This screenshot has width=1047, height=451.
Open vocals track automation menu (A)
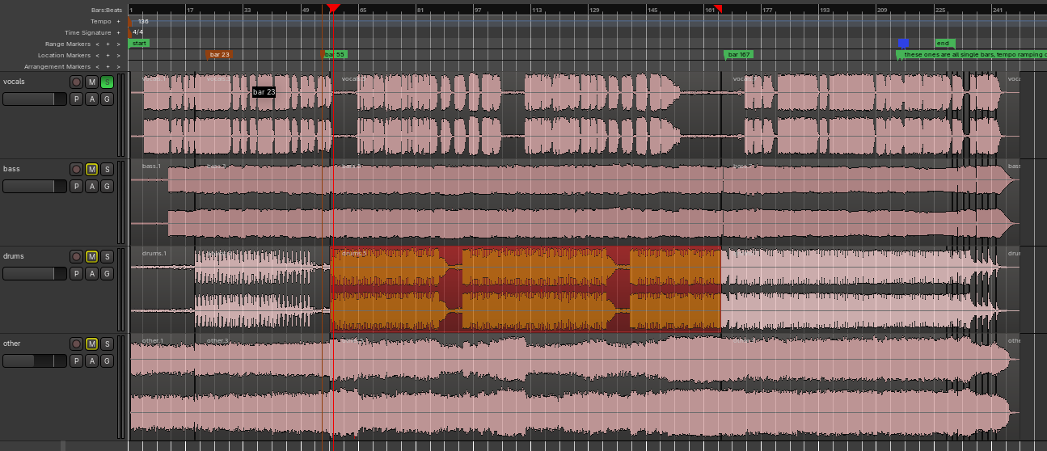(92, 99)
